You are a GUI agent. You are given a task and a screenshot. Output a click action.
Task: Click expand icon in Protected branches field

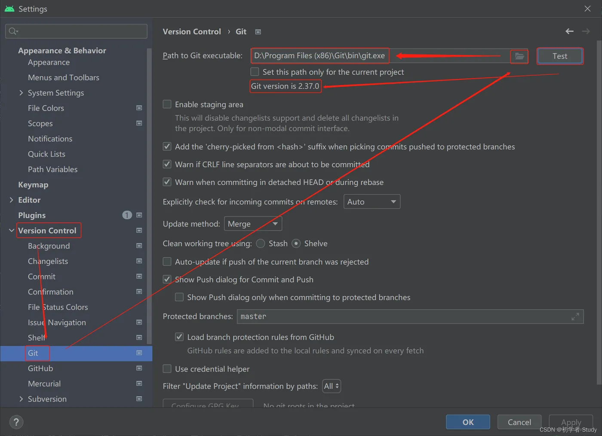575,317
